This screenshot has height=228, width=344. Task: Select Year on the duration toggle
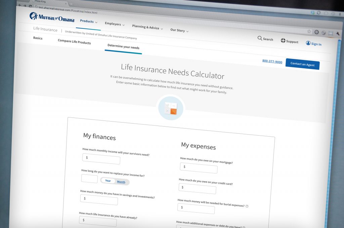[x=108, y=181]
